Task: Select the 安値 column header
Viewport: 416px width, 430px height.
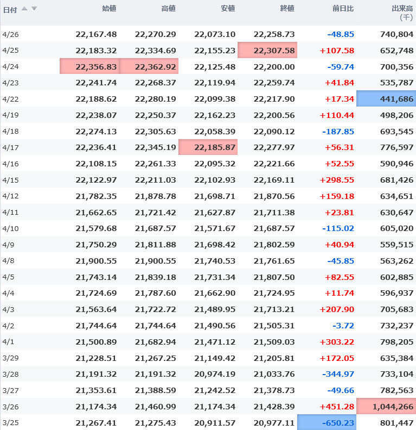Action: [x=228, y=9]
